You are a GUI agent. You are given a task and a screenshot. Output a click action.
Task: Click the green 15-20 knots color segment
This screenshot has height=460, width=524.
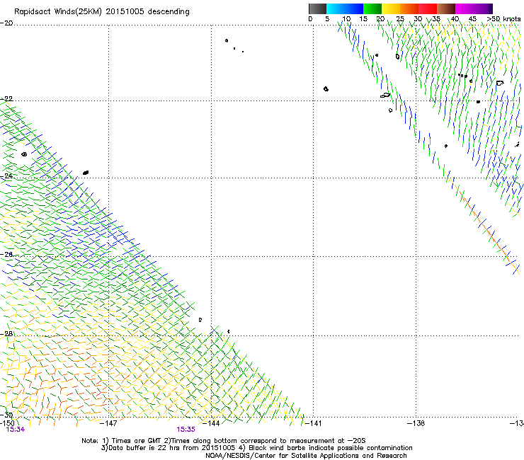click(x=372, y=8)
